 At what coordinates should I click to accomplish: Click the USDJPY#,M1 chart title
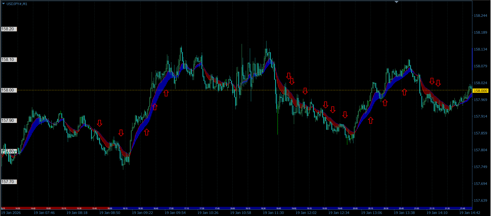tap(17, 4)
